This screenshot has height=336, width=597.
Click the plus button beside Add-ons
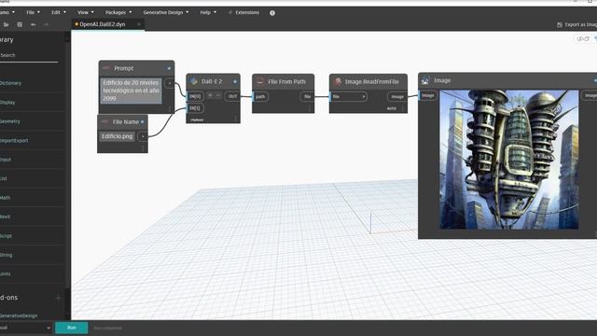[x=58, y=298]
